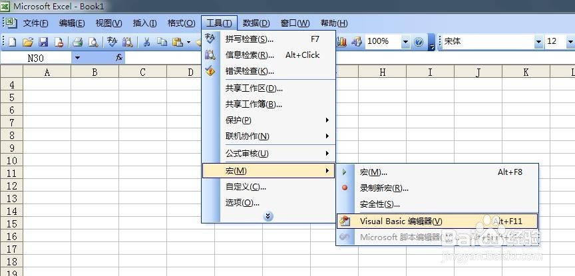Screen dimensions: 575x276
Task: Choose 拼写检查(S) from Tools menu
Action: [269, 39]
